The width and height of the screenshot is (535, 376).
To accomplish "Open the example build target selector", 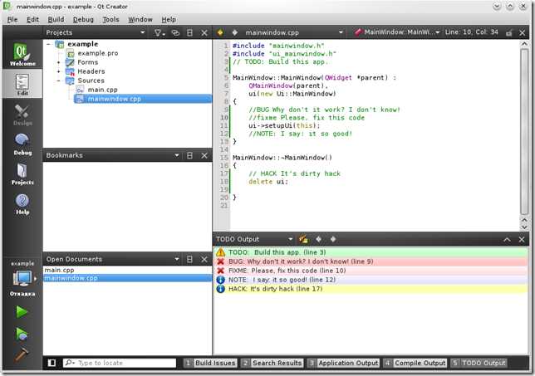I will tap(22, 279).
